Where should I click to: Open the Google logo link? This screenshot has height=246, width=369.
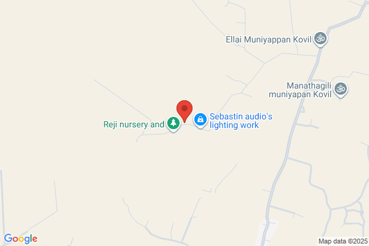tap(21, 239)
